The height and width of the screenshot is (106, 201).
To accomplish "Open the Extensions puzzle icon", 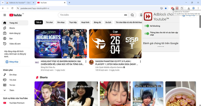I will [182, 8].
